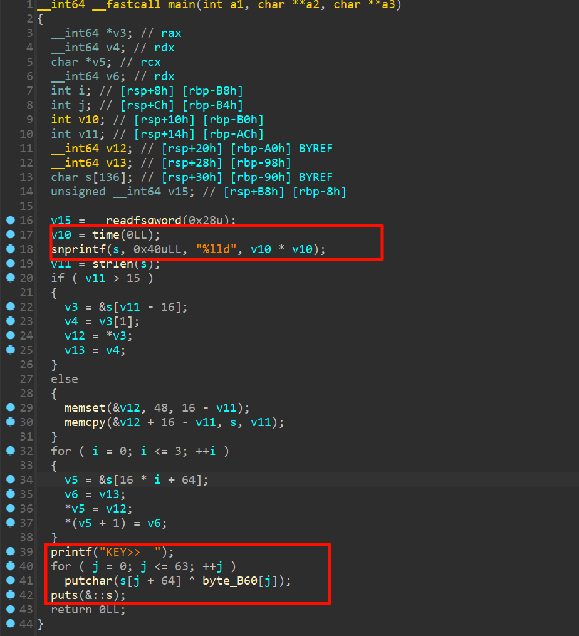Toggle breakpoint dot on the memcpy line
The width and height of the screenshot is (579, 636).
pyautogui.click(x=9, y=422)
